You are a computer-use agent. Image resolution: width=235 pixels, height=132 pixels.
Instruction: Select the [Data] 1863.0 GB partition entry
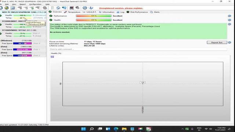click(23, 48)
